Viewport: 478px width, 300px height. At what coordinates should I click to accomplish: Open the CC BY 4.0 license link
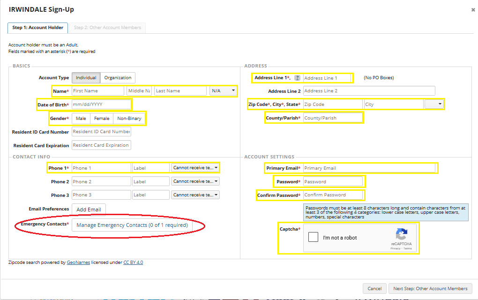(133, 262)
